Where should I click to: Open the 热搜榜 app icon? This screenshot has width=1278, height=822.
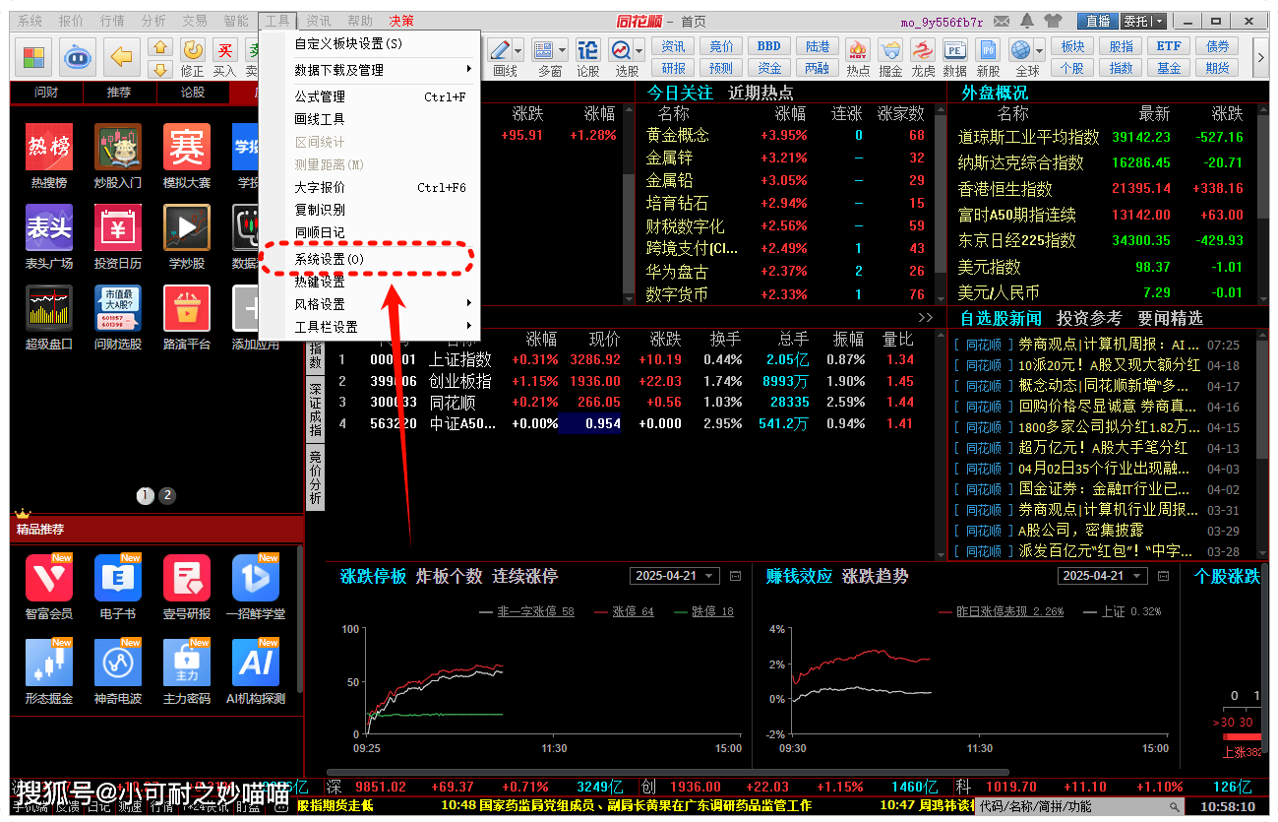(49, 148)
